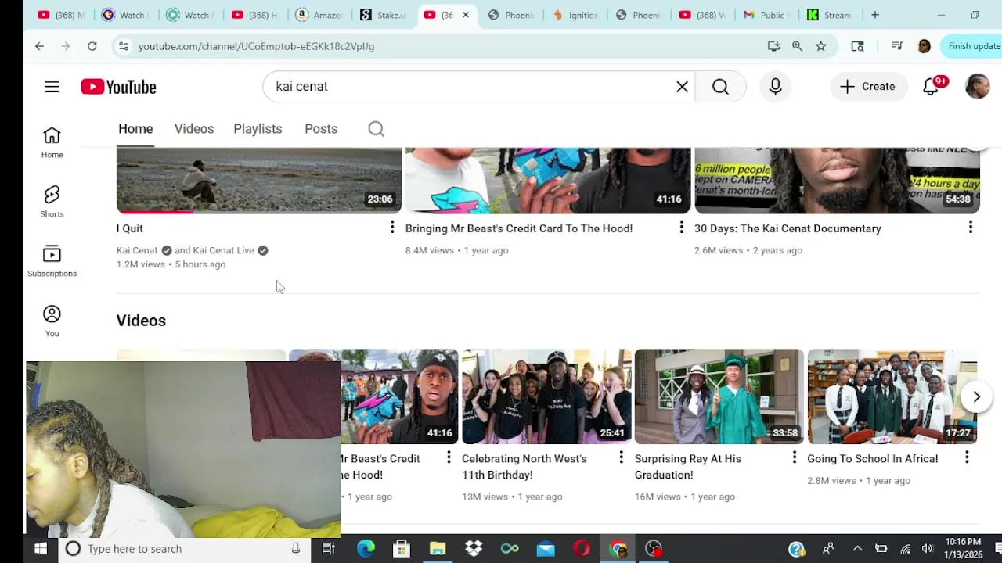Bookmark this page with the star
The height and width of the screenshot is (563, 1002).
click(x=820, y=46)
